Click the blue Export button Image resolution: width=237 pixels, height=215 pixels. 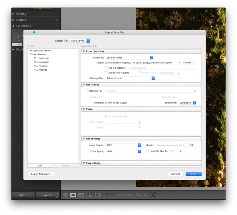pyautogui.click(x=193, y=174)
